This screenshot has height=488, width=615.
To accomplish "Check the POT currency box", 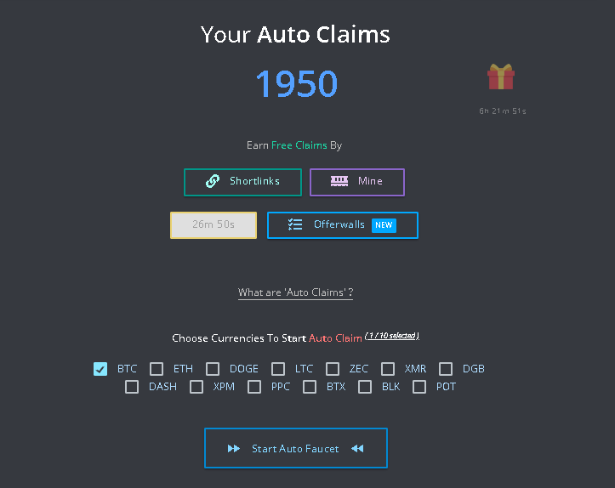I will pos(419,387).
